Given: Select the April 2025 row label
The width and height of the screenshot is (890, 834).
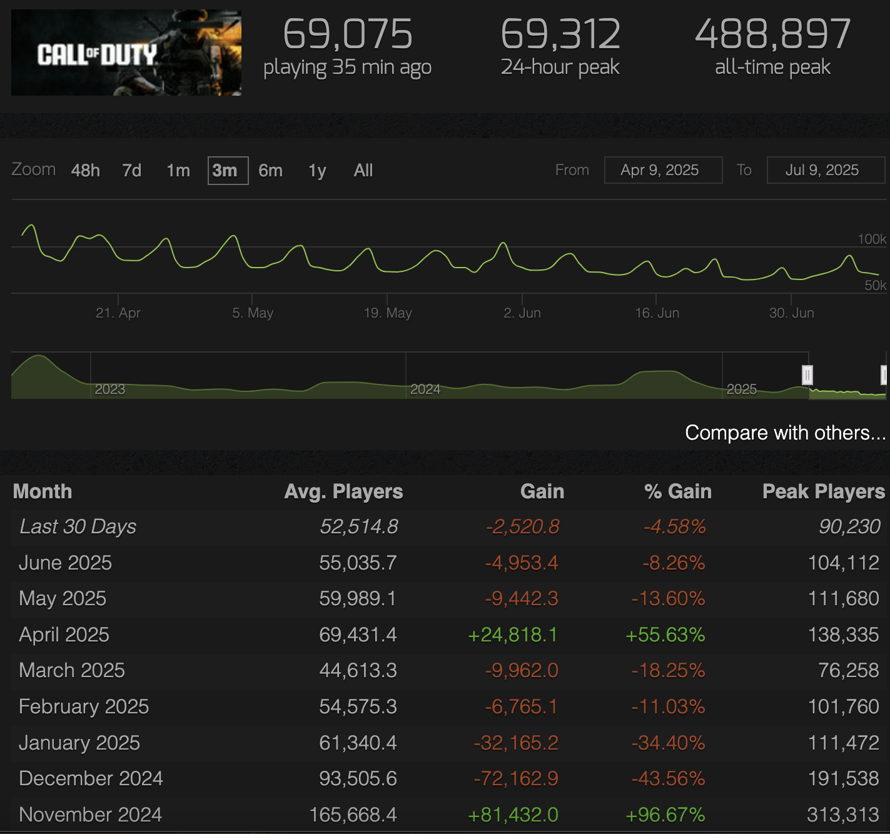Looking at the screenshot, I should point(64,635).
